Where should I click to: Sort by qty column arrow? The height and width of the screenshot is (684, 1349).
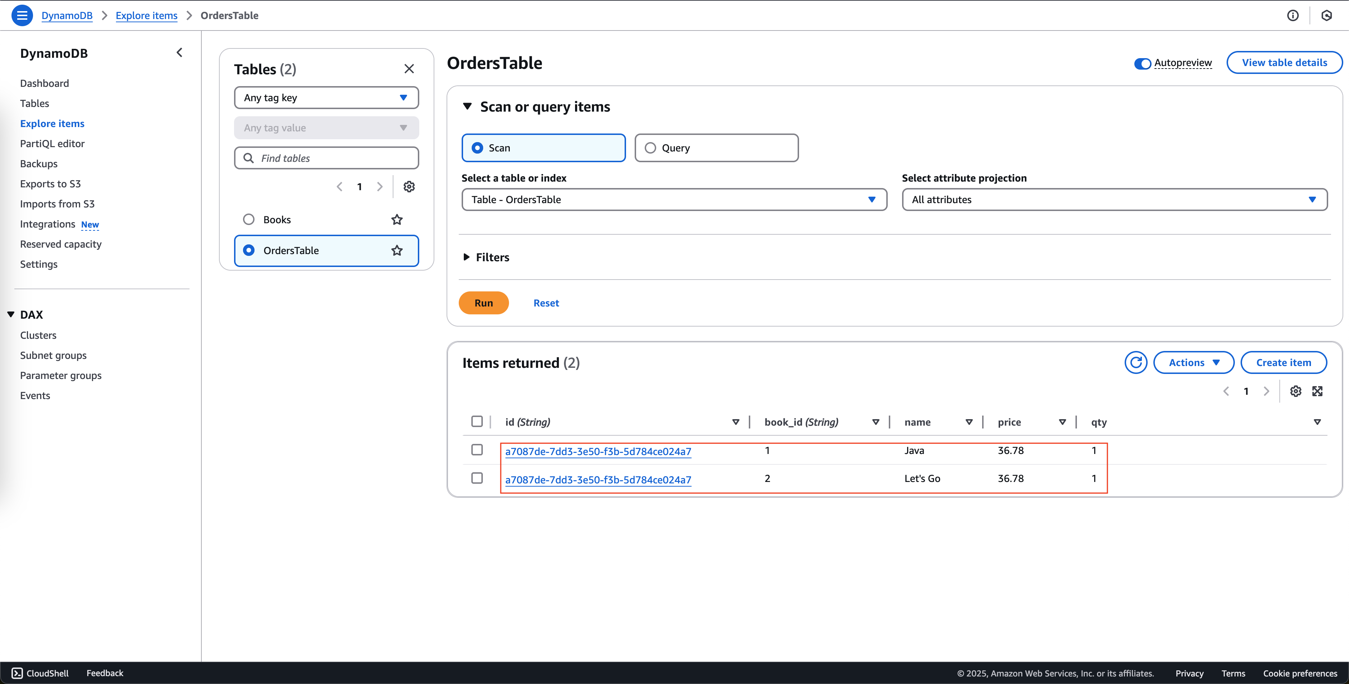click(1317, 422)
